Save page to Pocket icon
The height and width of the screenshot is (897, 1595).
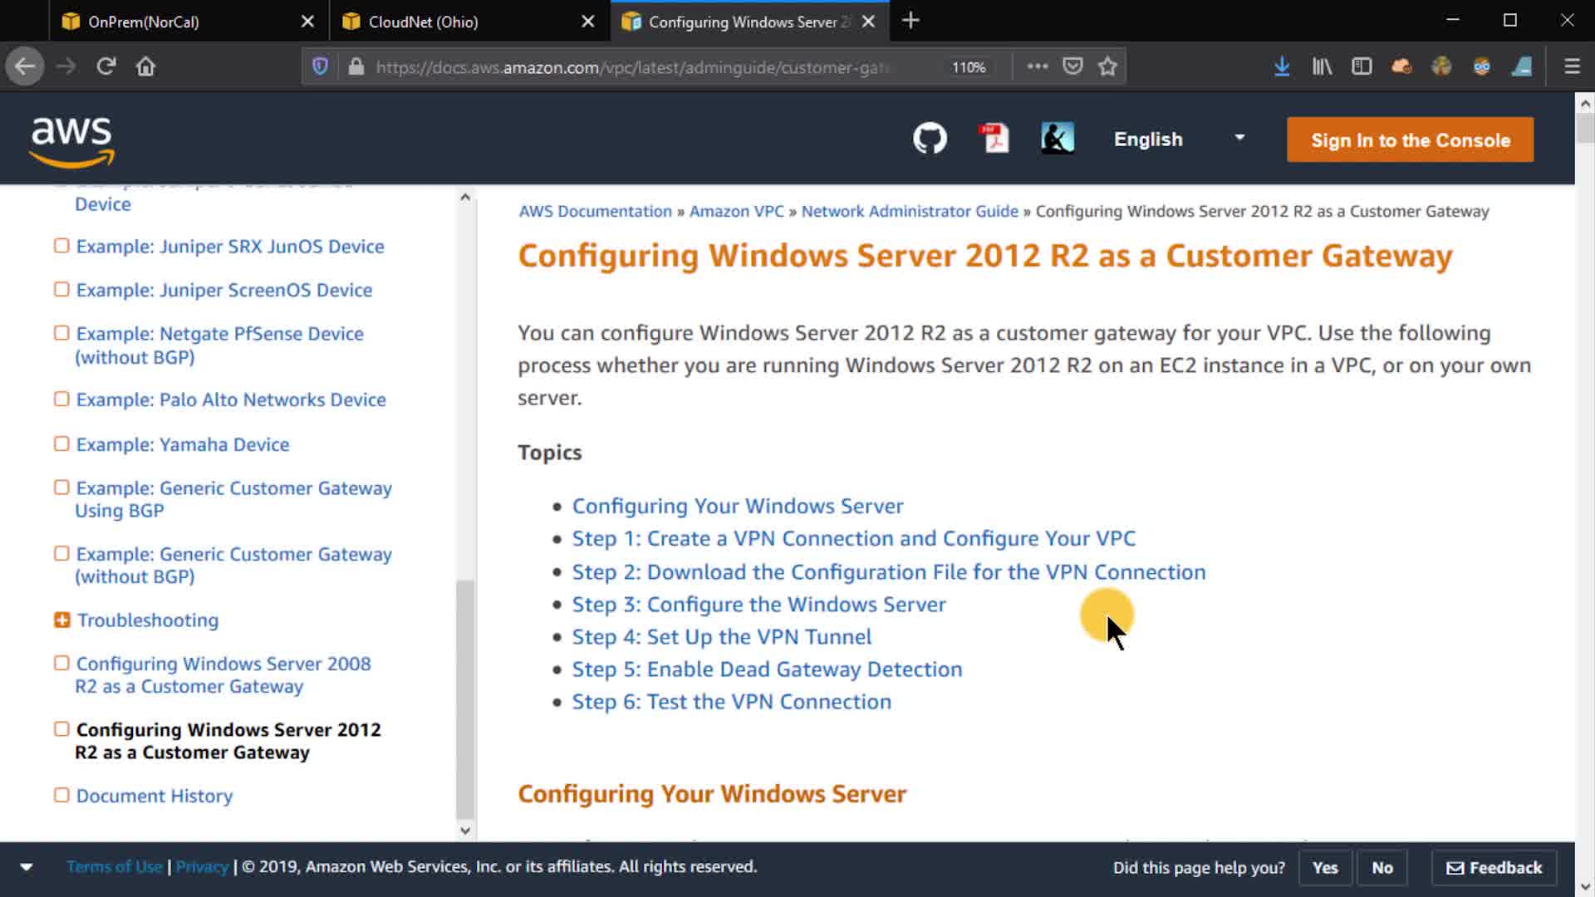coord(1072,66)
